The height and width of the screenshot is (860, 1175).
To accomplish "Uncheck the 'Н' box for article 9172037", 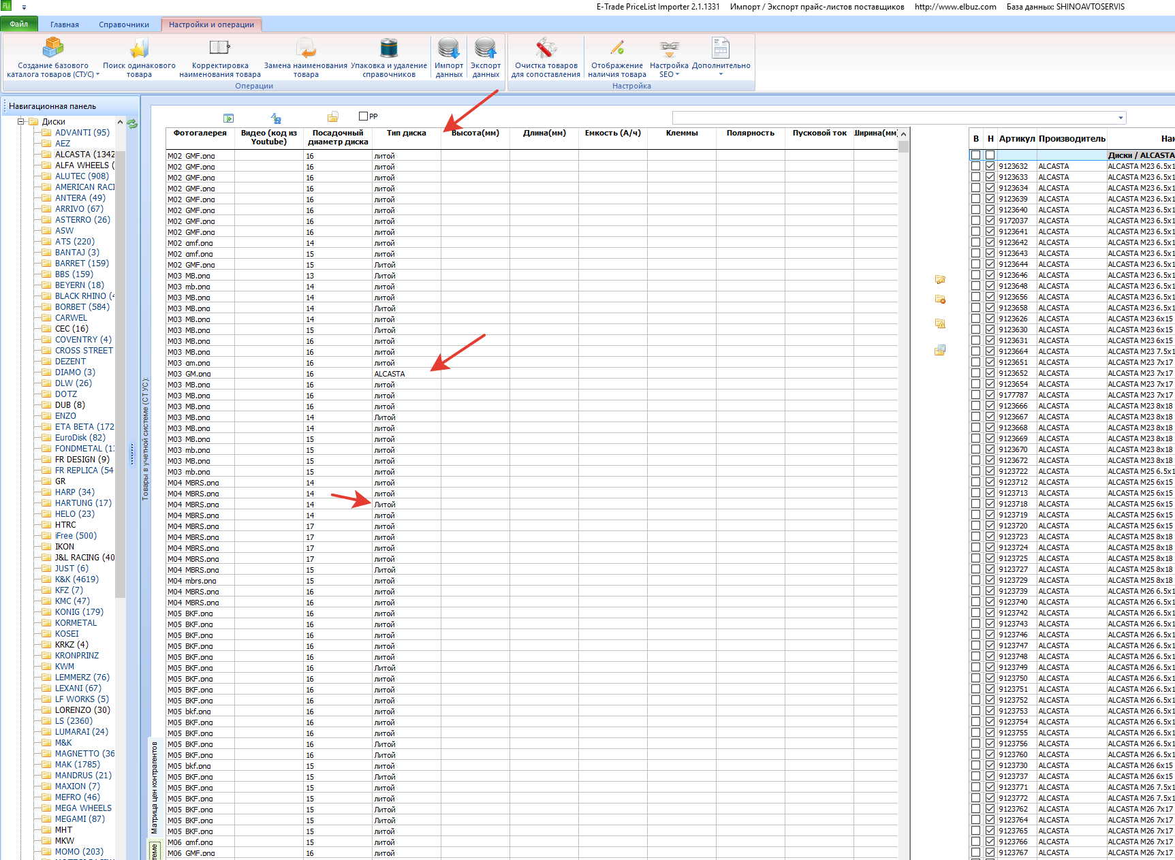I will (990, 221).
